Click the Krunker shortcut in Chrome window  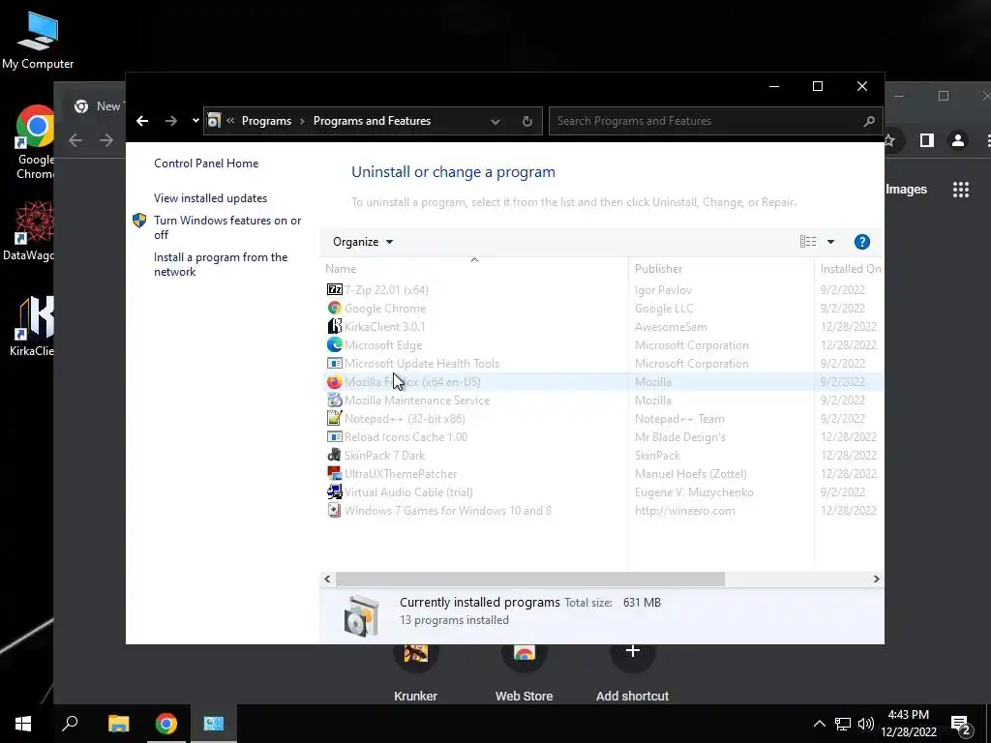coord(415,673)
